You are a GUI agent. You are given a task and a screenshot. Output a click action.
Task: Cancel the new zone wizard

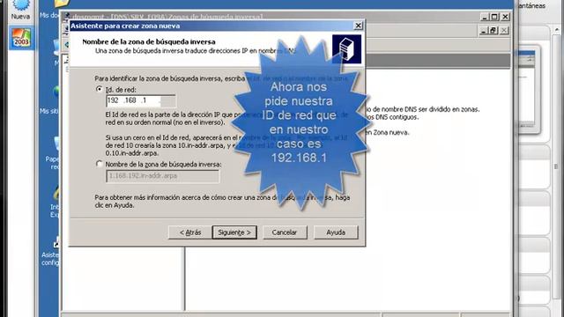(x=285, y=232)
